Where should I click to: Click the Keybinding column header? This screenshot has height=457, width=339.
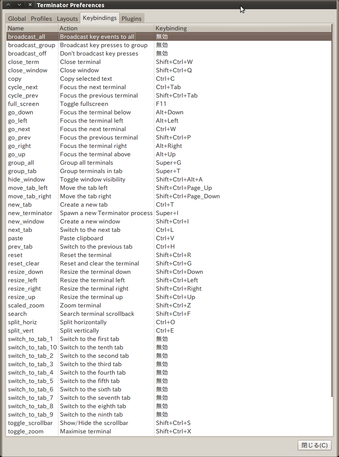(243, 28)
